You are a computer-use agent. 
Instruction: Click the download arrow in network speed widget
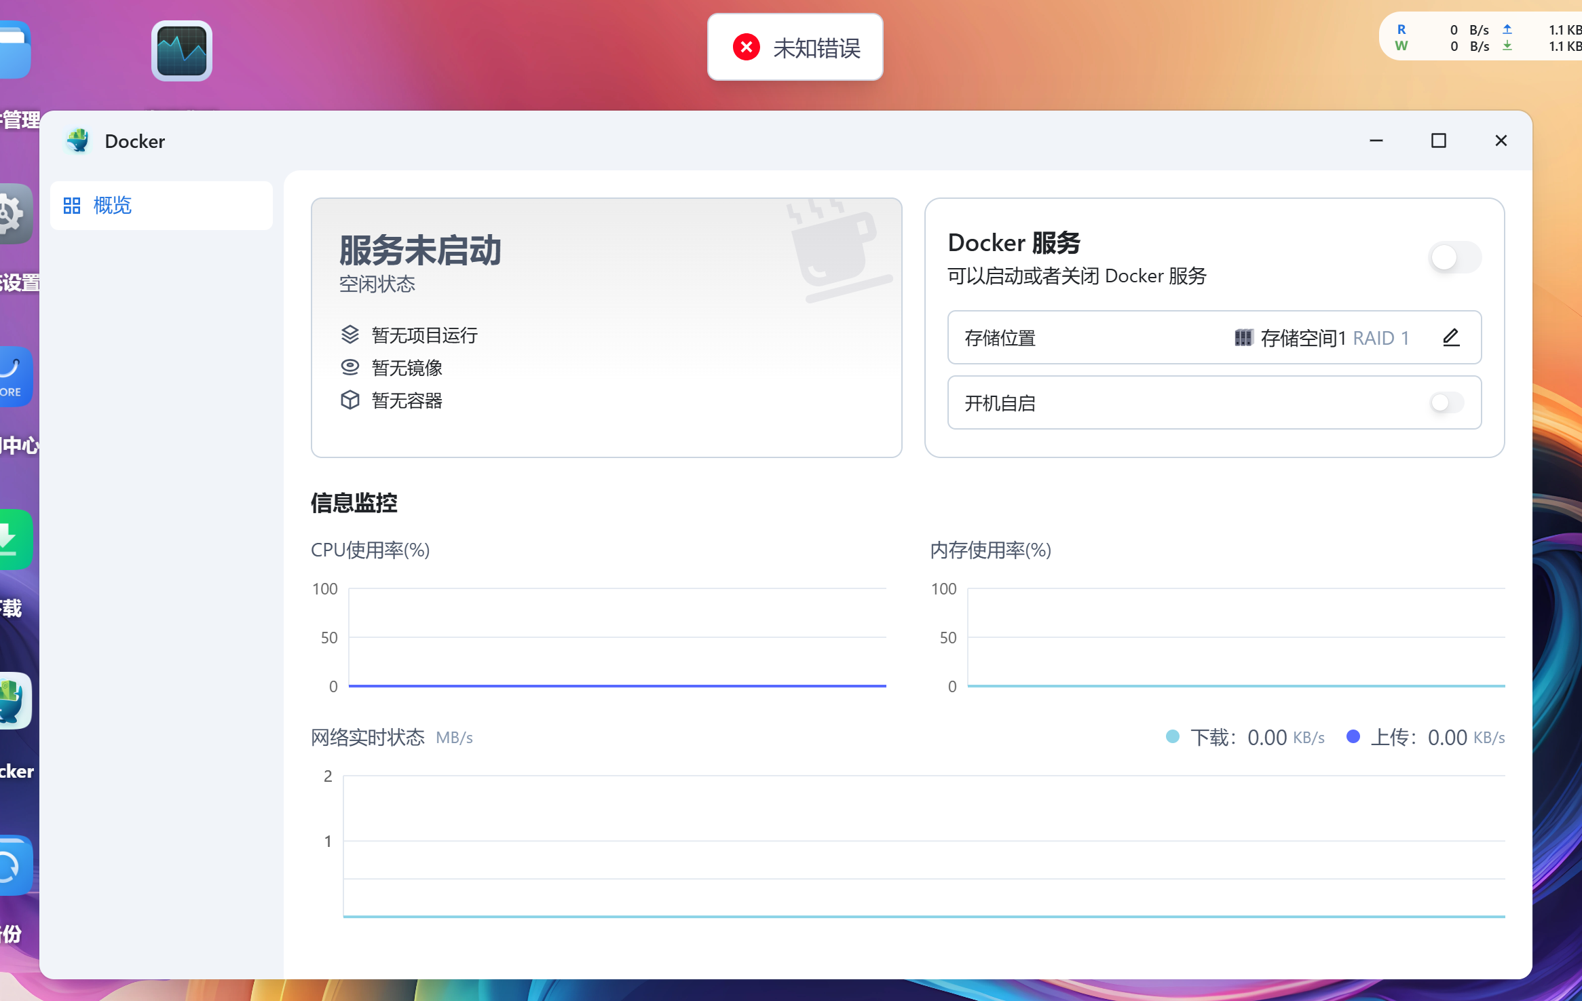point(1507,46)
